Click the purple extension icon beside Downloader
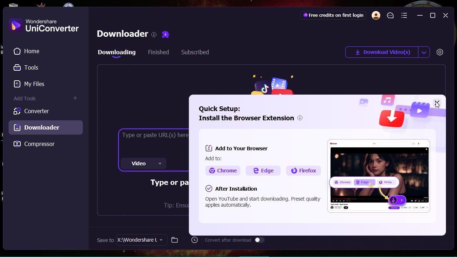 click(165, 34)
